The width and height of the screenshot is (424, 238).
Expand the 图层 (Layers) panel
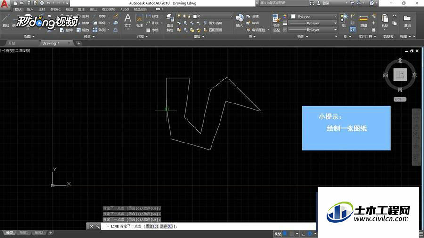pos(199,36)
